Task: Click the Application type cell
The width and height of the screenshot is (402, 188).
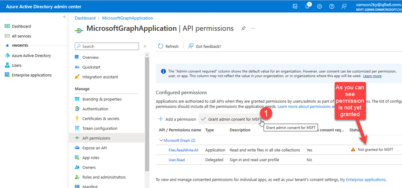Action: click(x=215, y=150)
